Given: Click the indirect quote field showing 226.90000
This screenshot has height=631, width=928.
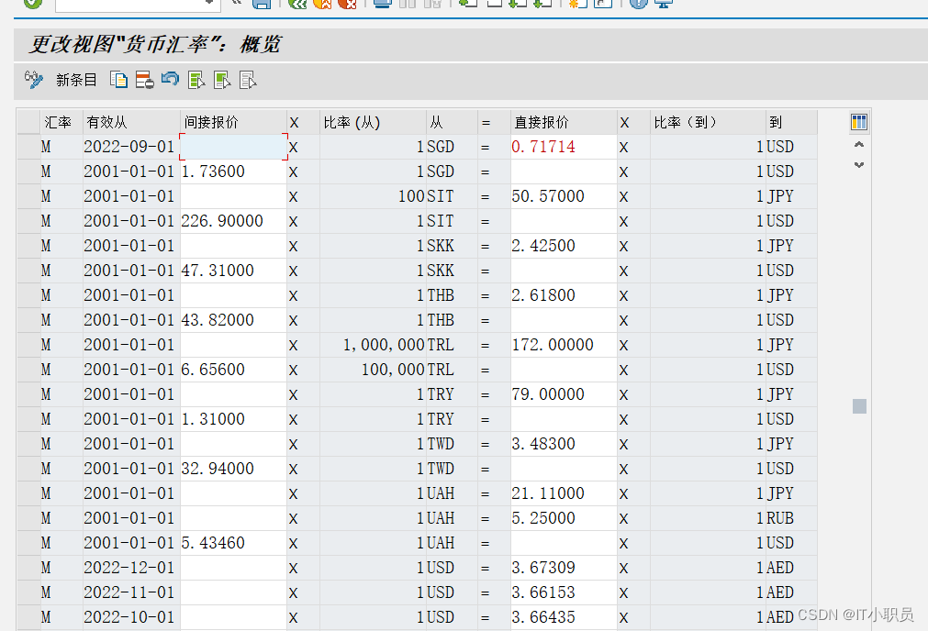Looking at the screenshot, I should coord(233,221).
